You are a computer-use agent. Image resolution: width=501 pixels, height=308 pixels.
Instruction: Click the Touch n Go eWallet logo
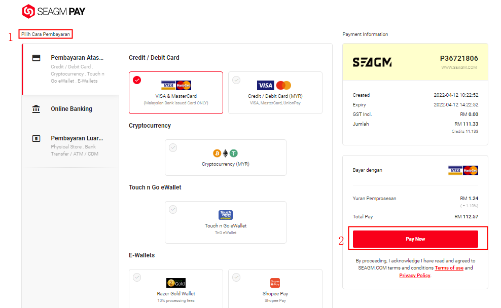[226, 215]
